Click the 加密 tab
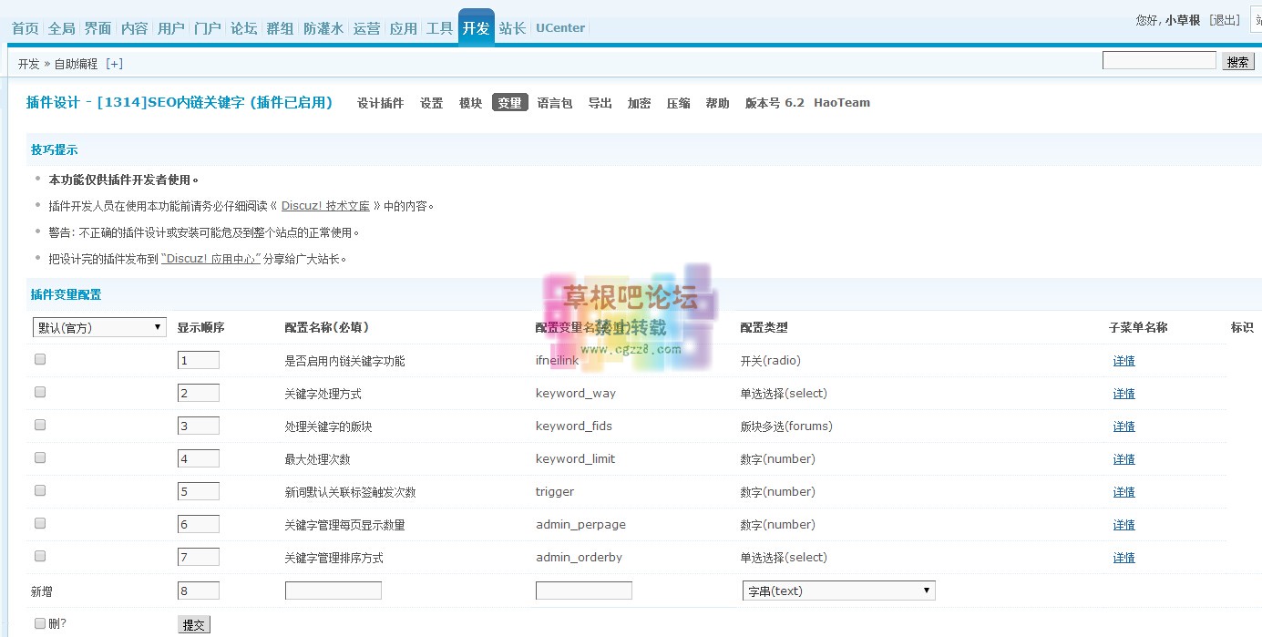The width and height of the screenshot is (1262, 637). pyautogui.click(x=639, y=102)
